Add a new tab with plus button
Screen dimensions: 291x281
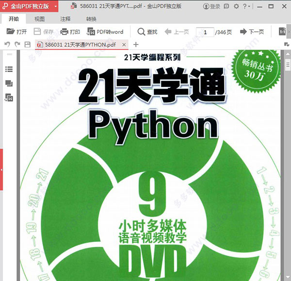136,44
